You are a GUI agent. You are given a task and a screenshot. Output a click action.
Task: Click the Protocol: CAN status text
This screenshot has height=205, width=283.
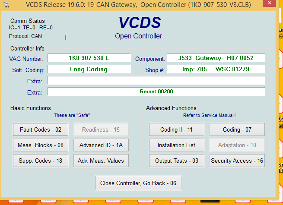25,36
